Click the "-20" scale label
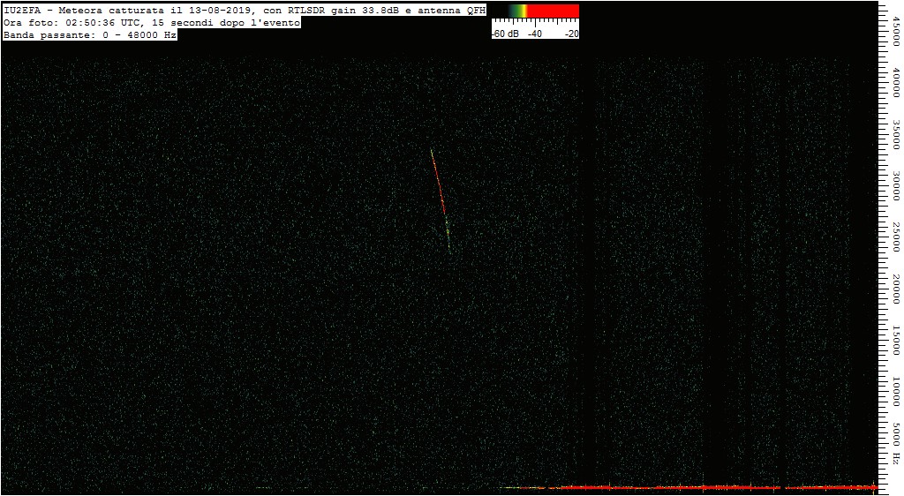Image resolution: width=904 pixels, height=496 pixels. pos(571,34)
